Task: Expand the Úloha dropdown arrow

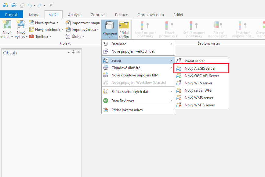Action: point(83,37)
